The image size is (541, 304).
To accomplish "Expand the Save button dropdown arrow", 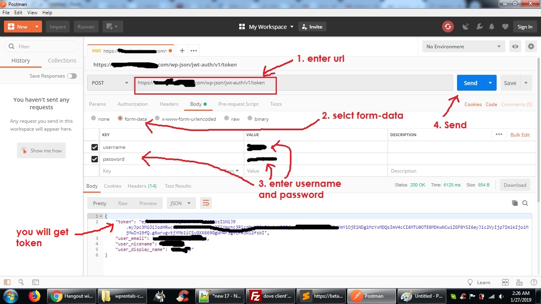I will point(526,83).
